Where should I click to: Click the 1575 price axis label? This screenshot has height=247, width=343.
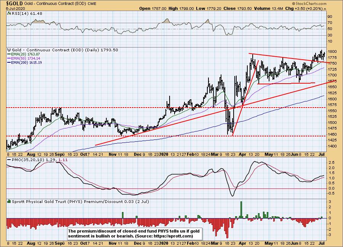332,105
